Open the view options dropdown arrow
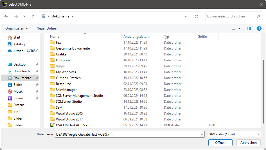Screen dimensions: 266x150 (x=240, y=28)
